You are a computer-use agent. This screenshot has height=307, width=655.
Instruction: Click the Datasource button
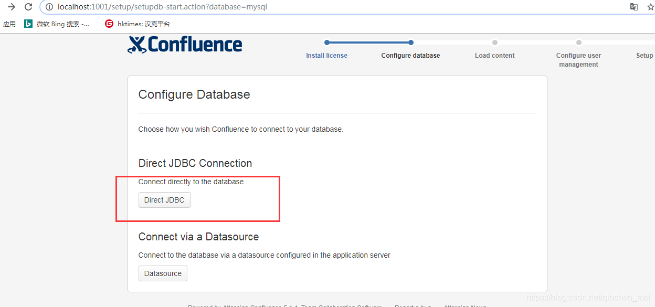click(x=163, y=273)
